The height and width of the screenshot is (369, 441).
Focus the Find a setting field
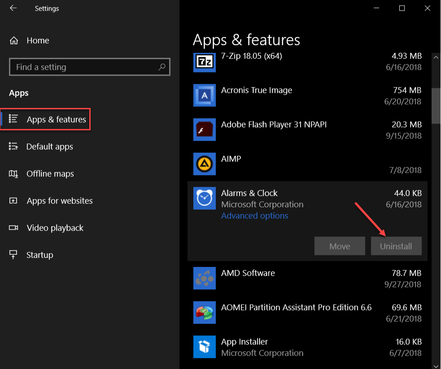[x=90, y=67]
